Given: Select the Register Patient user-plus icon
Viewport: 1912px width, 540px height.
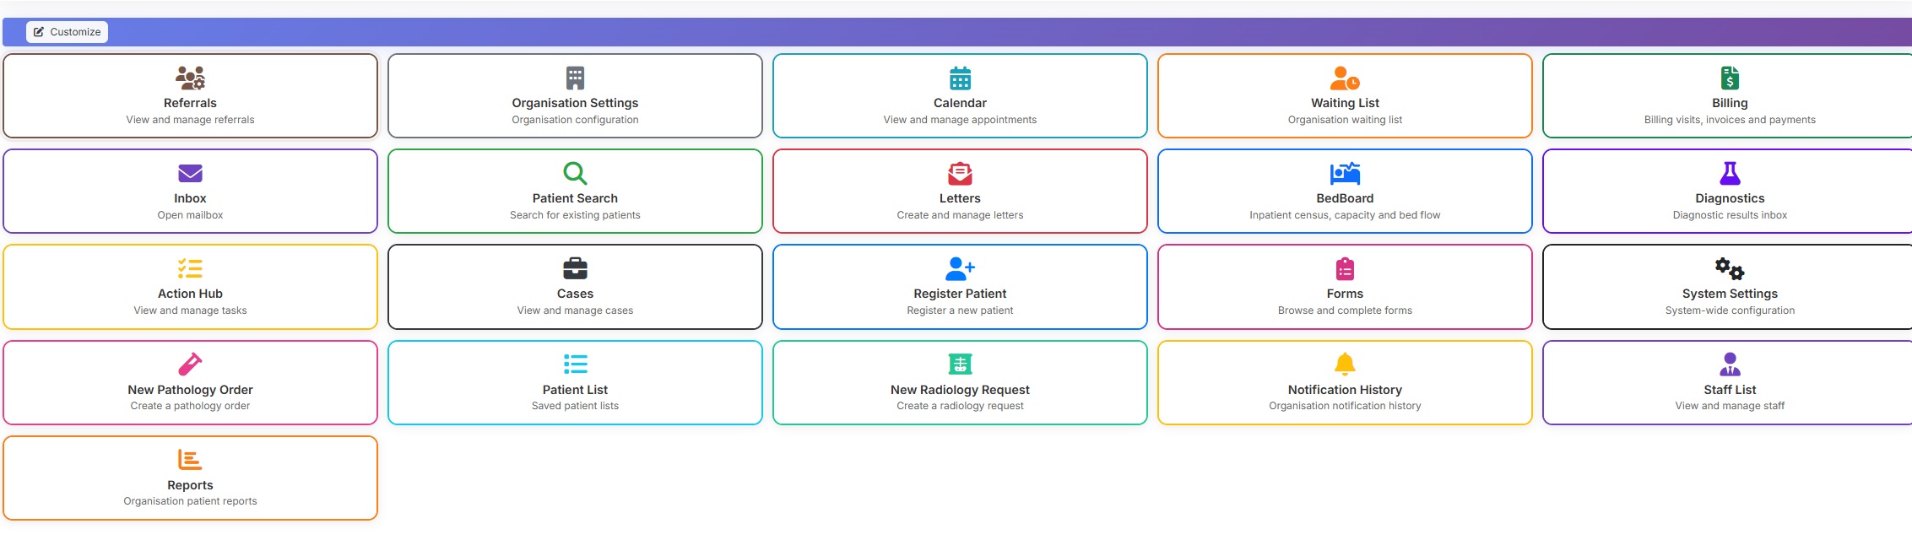Looking at the screenshot, I should coord(960,268).
